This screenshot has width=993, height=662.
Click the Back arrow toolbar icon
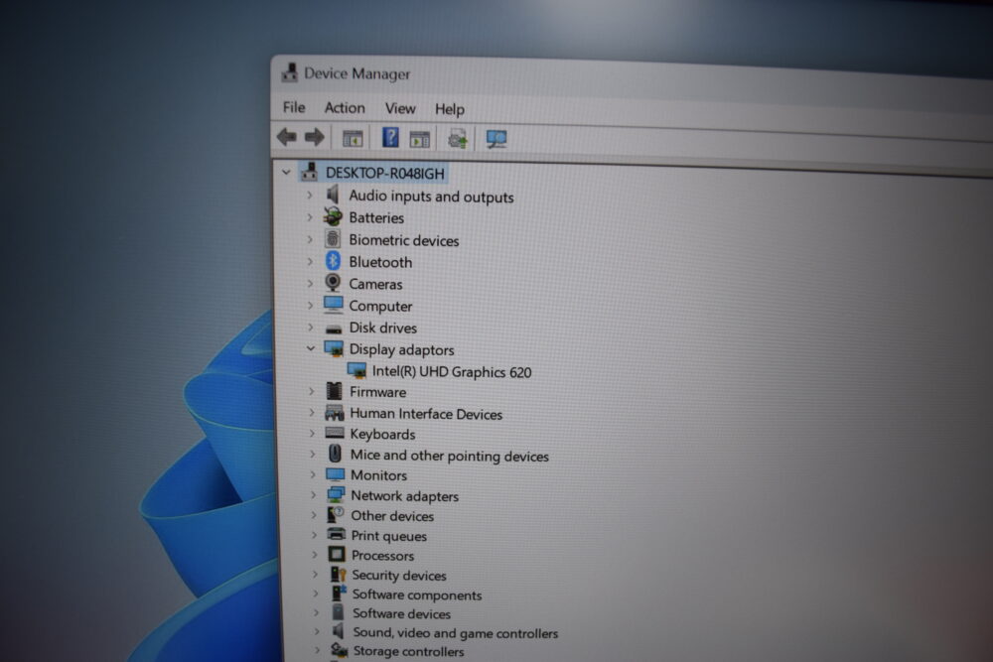(287, 137)
